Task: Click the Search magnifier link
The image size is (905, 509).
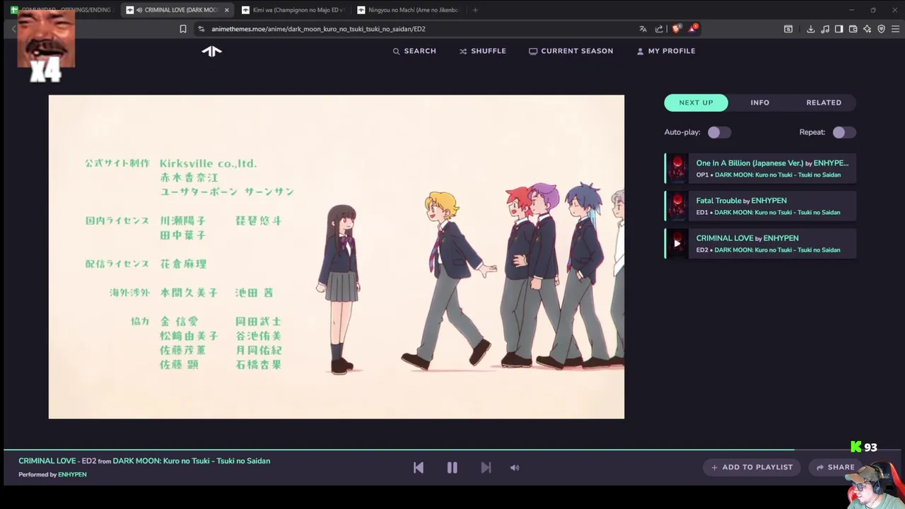Action: [x=414, y=51]
